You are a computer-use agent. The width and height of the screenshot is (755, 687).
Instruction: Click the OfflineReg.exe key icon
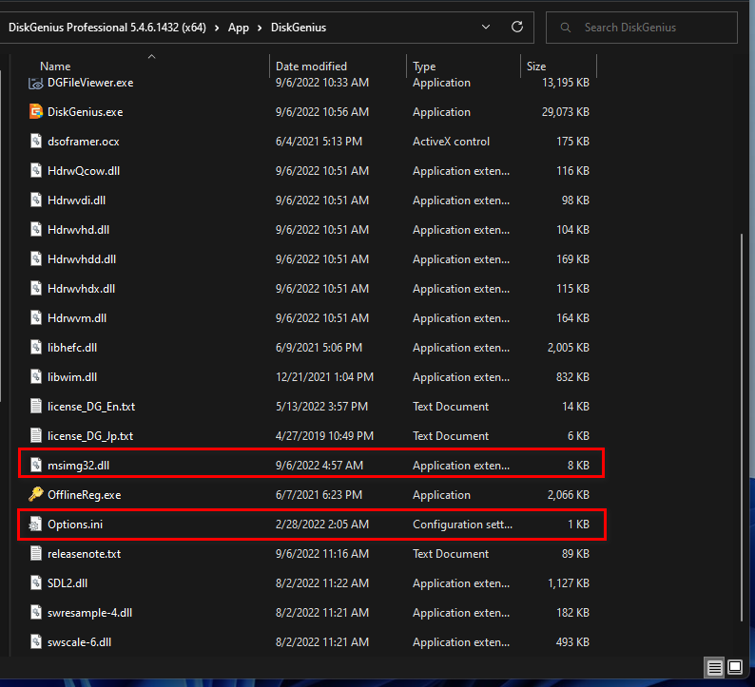tap(36, 494)
